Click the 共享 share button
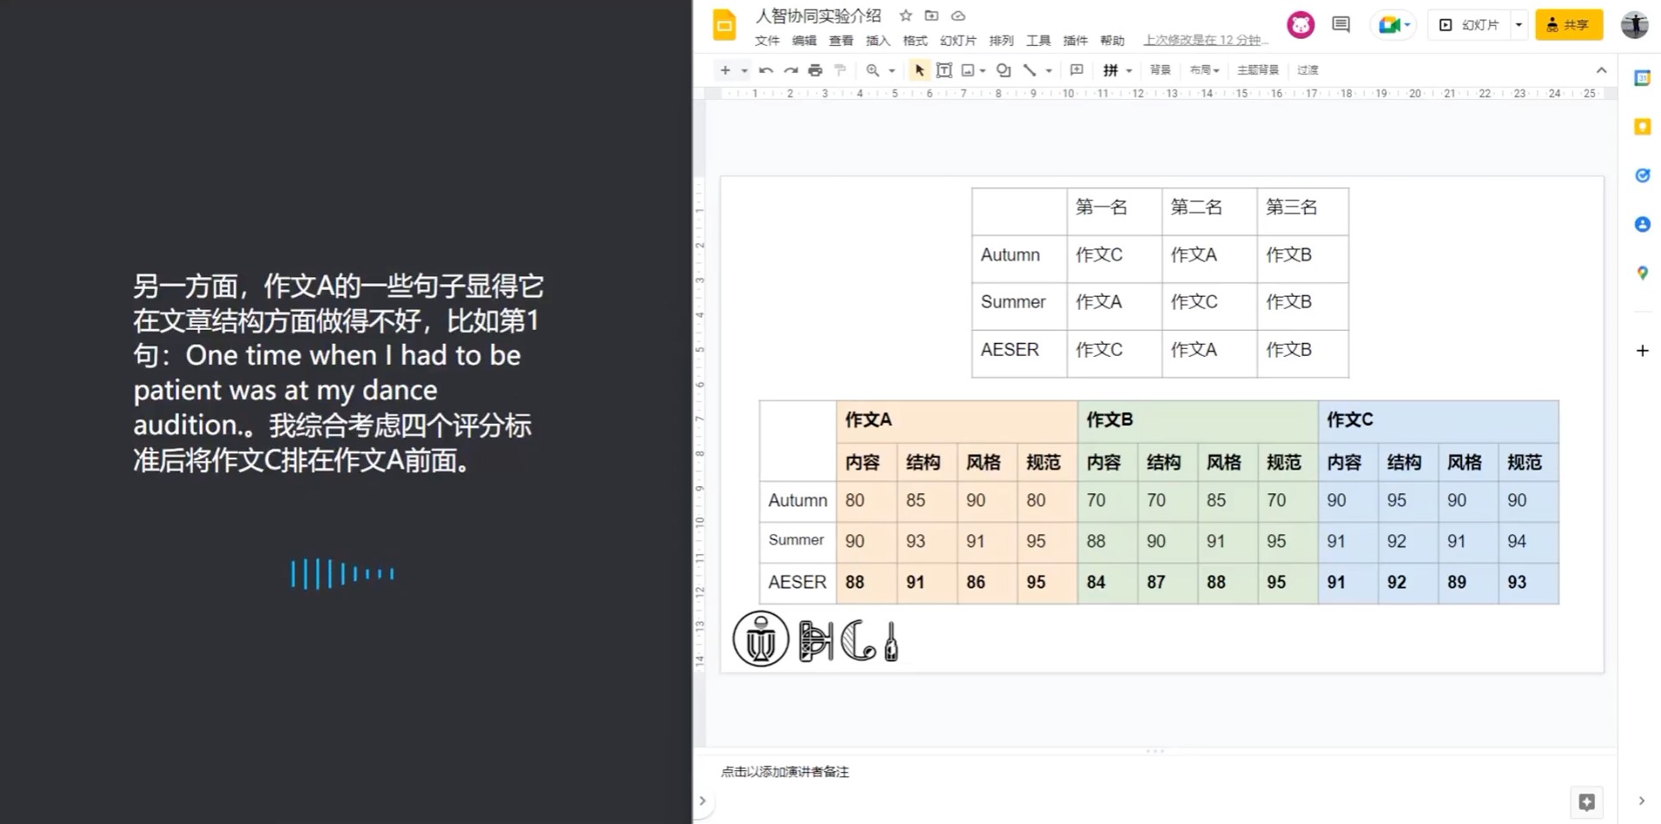Screen dimensions: 1661x824 (1568, 24)
